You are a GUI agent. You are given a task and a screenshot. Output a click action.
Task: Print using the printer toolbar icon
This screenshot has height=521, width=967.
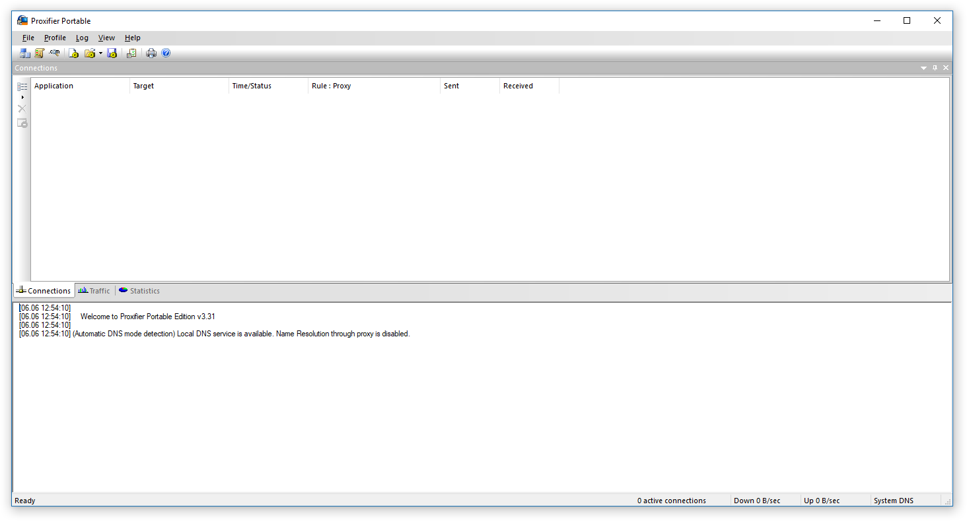pyautogui.click(x=151, y=53)
